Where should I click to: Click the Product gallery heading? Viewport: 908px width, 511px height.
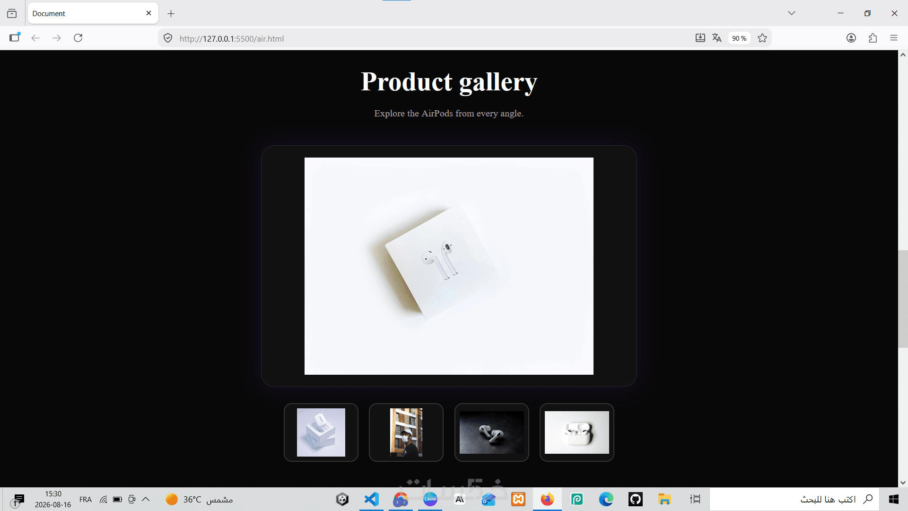(x=449, y=82)
